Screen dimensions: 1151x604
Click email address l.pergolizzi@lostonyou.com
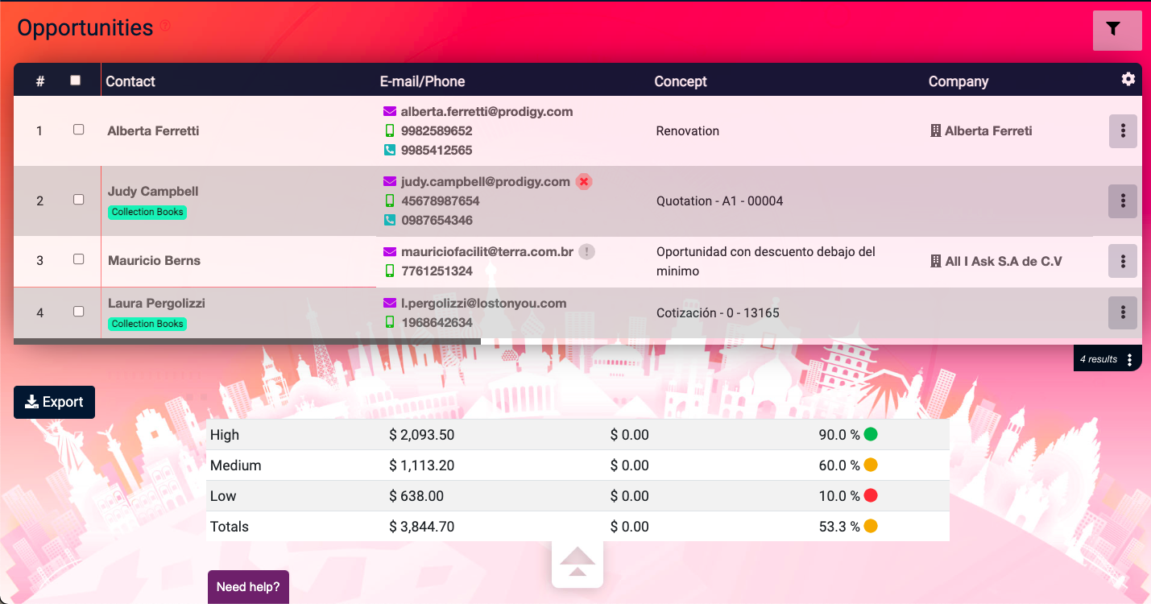pos(484,304)
